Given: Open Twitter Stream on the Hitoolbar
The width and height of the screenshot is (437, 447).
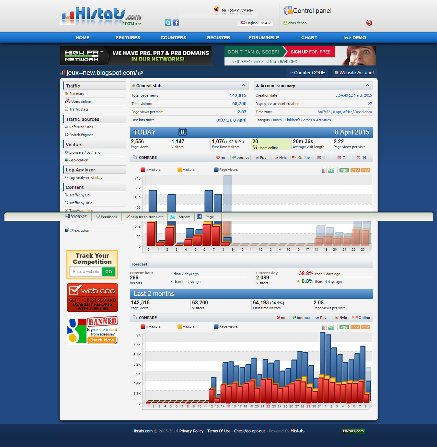Looking at the screenshot, I should (181, 217).
